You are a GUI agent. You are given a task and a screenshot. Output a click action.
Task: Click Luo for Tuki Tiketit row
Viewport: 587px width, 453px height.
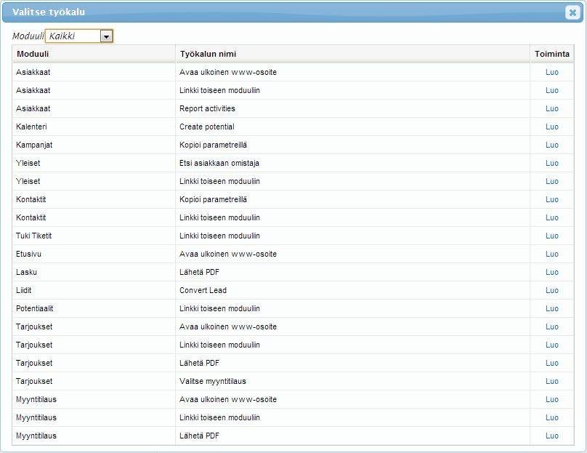coord(551,236)
